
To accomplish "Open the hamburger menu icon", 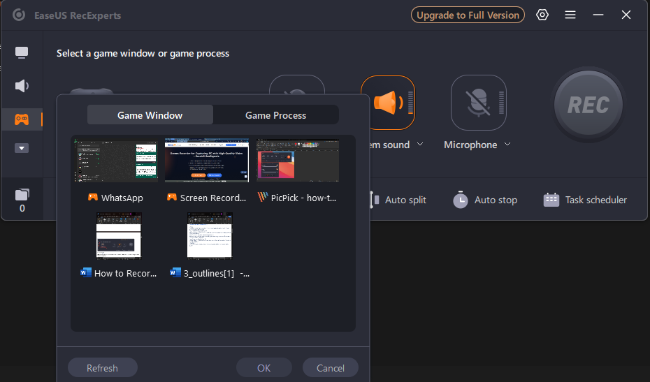I will [x=570, y=15].
